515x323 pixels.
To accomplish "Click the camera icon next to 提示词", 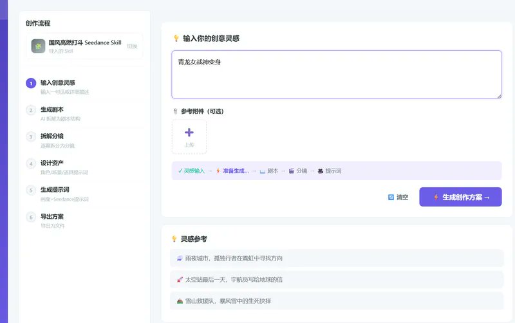I will [x=321, y=171].
